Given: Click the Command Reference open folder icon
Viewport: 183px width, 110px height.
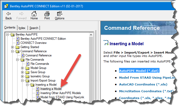Looking at the screenshot, I should (x=17, y=51).
